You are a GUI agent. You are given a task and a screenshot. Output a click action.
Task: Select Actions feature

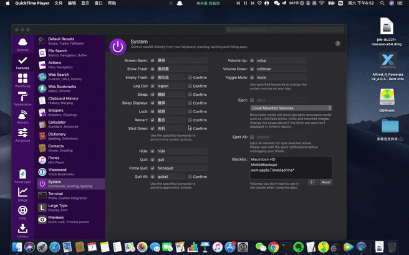click(x=71, y=65)
